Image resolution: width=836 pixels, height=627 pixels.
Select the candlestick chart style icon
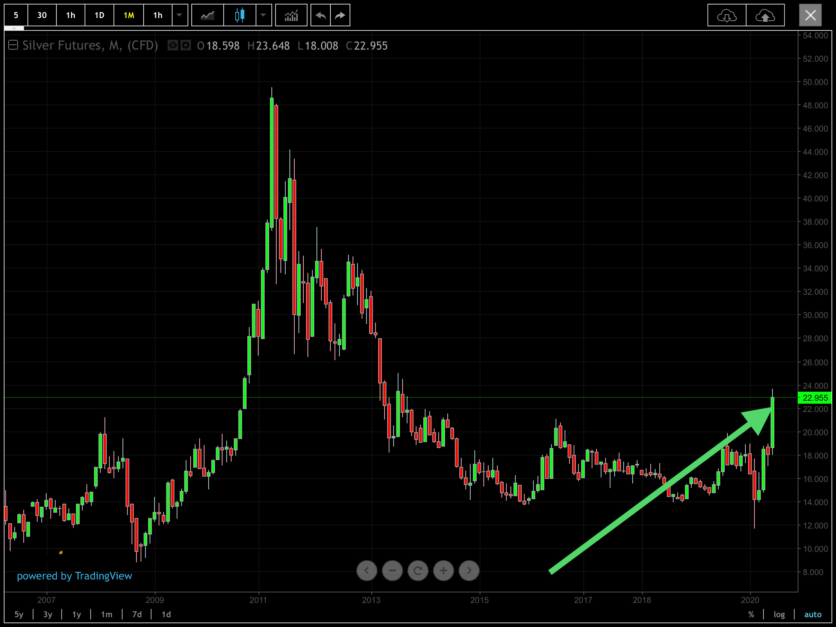[239, 15]
